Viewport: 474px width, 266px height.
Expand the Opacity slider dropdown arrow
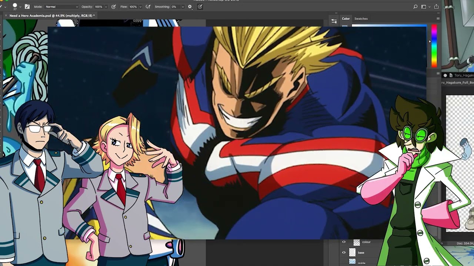pos(106,7)
